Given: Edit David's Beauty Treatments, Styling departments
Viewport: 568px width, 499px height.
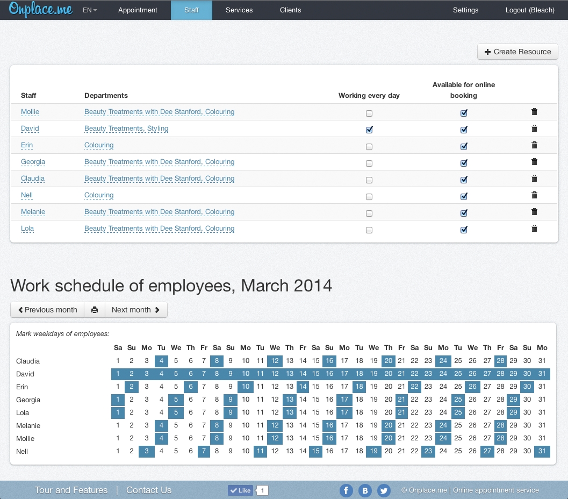Looking at the screenshot, I should pos(126,129).
